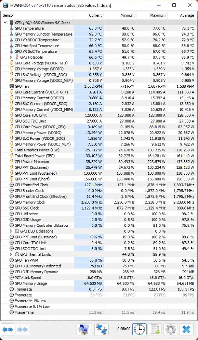Open the sensor search monitor icon
Screen dimensions: 198x340
pos(84,330)
